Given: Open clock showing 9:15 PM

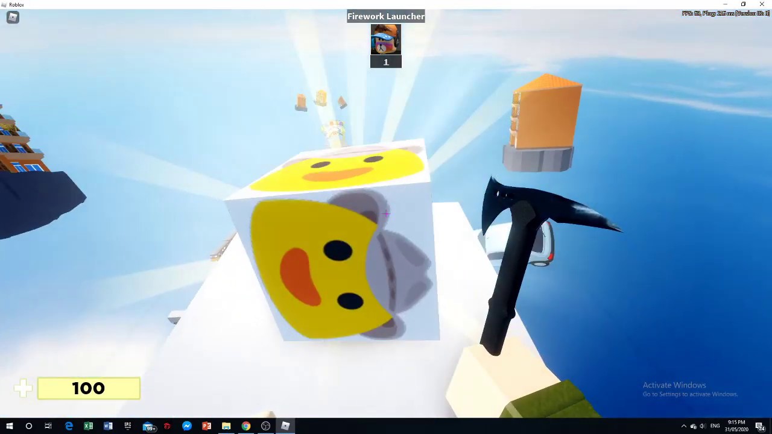Looking at the screenshot, I should click(x=736, y=426).
